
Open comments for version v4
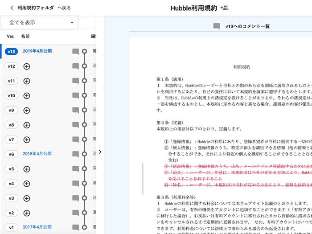point(76,184)
